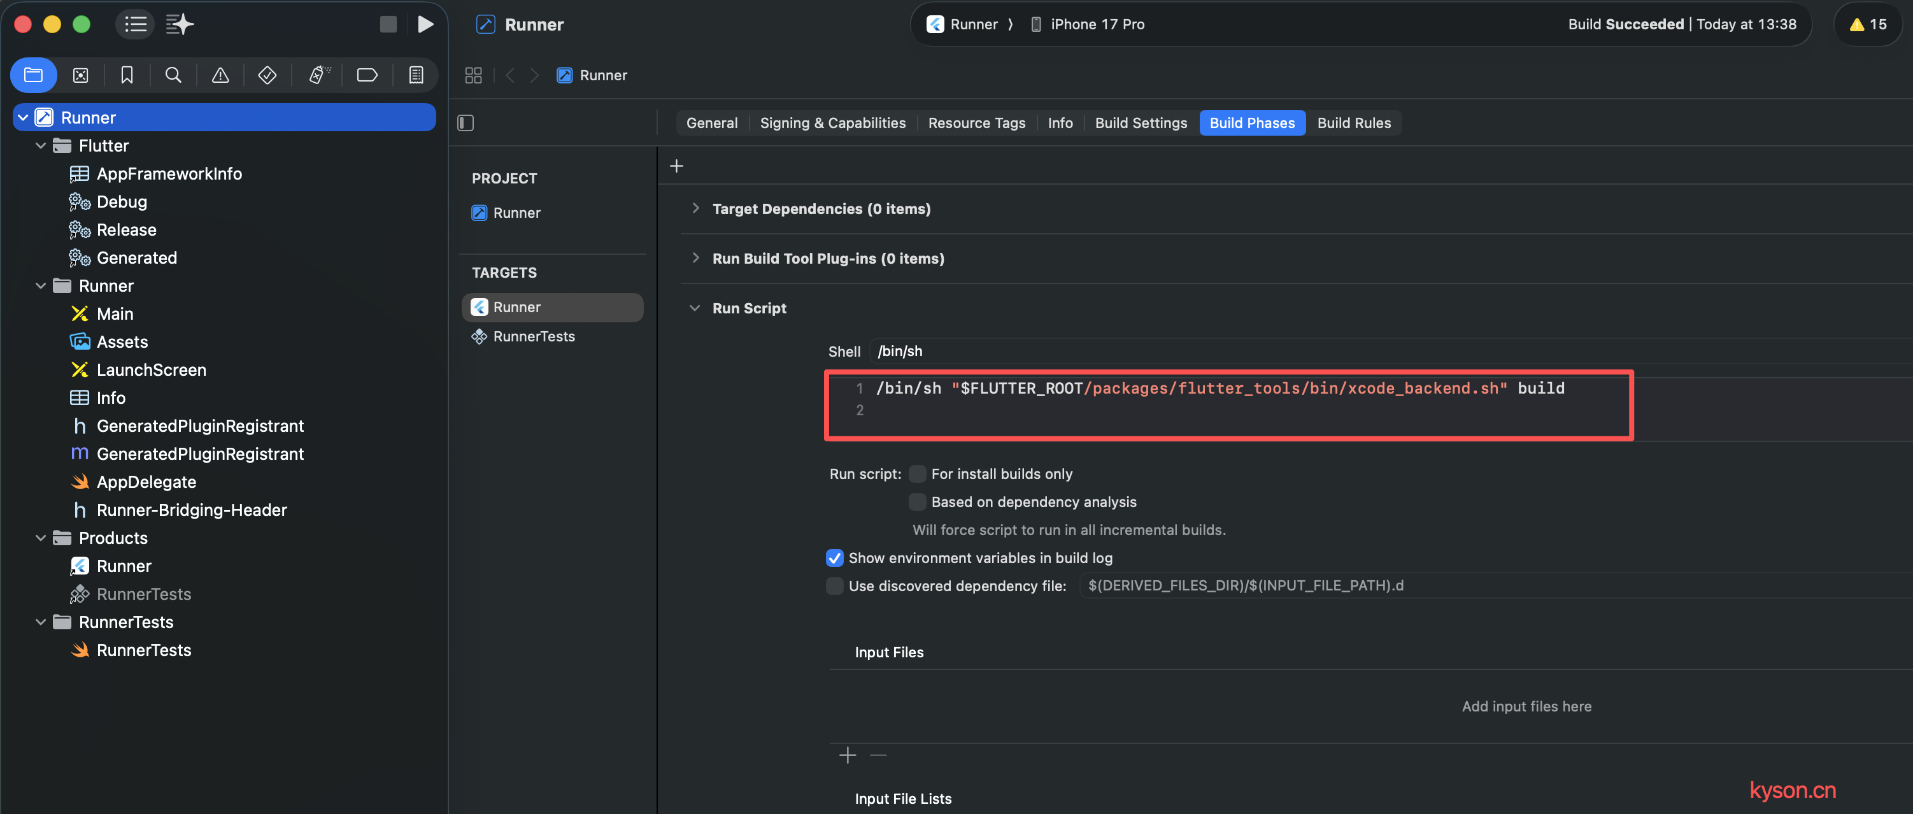Open the Breakpoint navigator icon
The width and height of the screenshot is (1913, 814).
pos(367,75)
